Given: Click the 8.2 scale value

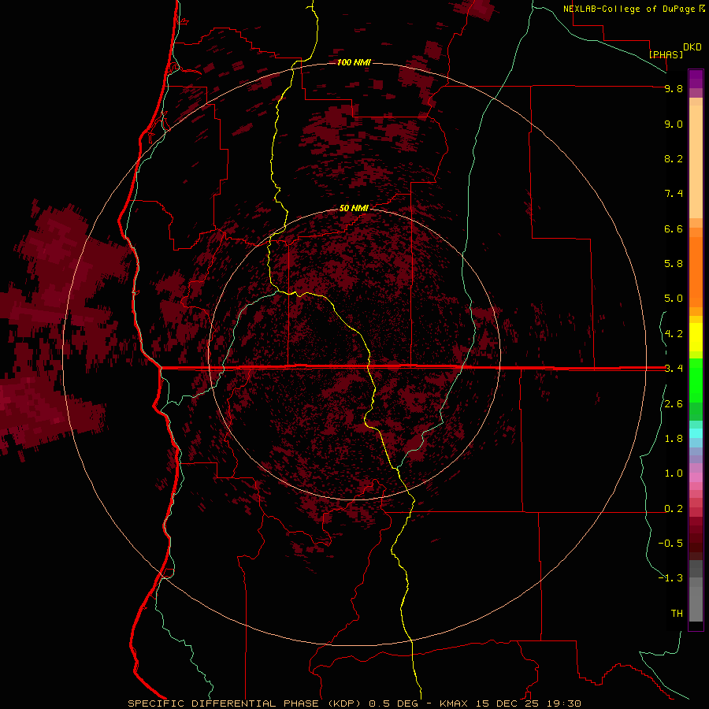Looking at the screenshot, I should point(674,158).
